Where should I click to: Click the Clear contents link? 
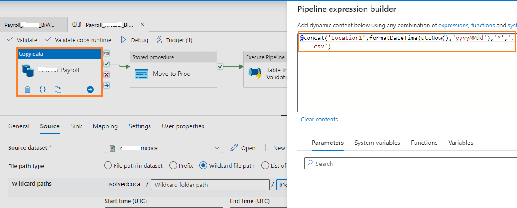point(319,120)
